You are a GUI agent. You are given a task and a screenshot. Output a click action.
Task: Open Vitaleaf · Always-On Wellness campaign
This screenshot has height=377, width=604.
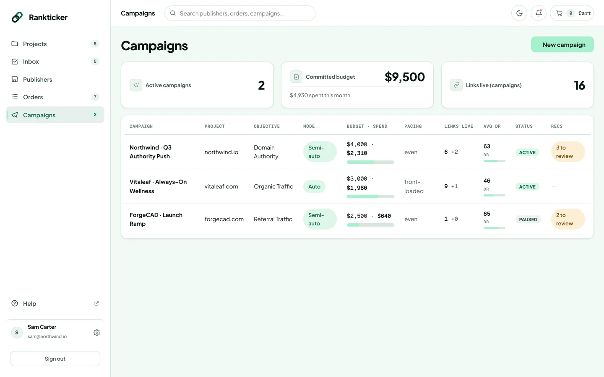click(158, 186)
